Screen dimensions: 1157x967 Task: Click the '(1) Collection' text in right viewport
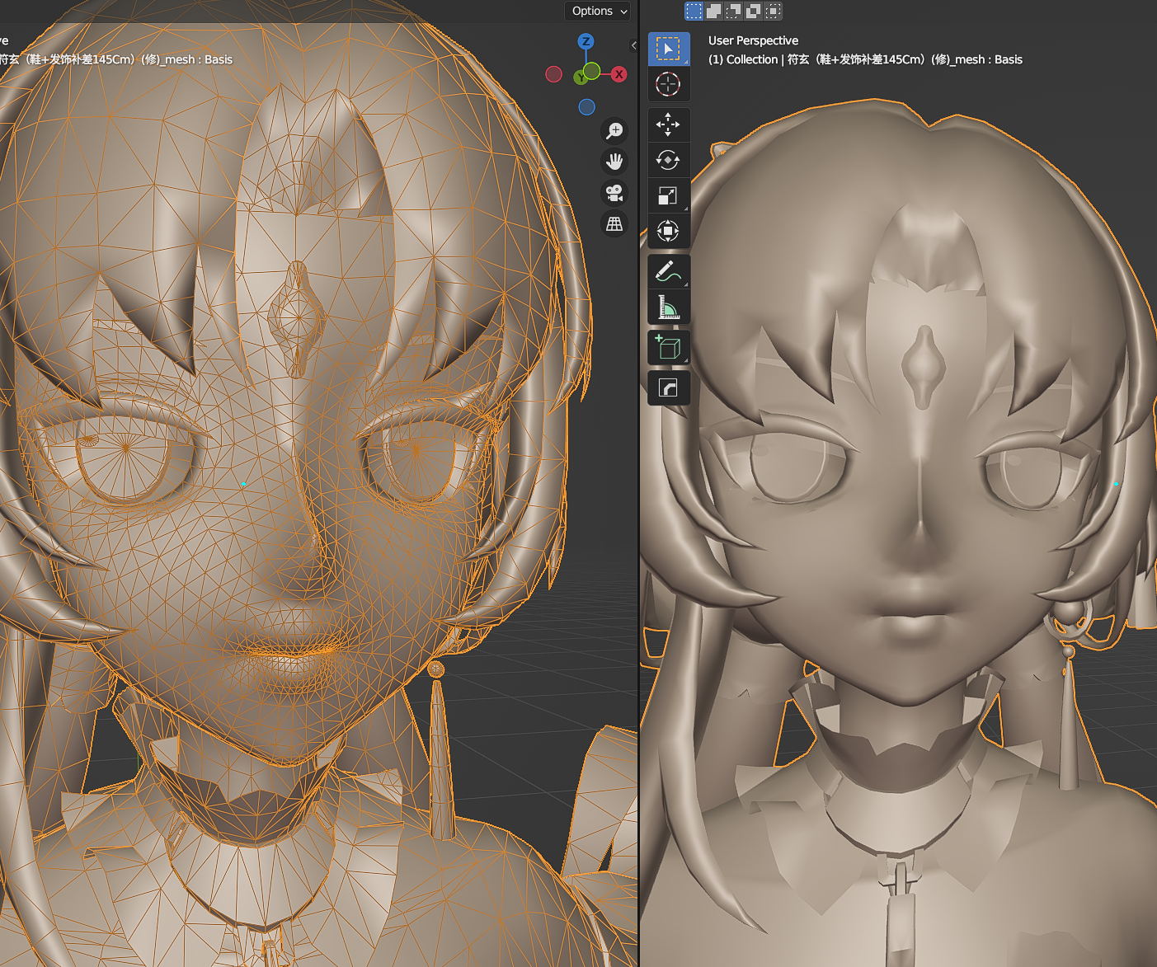pyautogui.click(x=743, y=59)
